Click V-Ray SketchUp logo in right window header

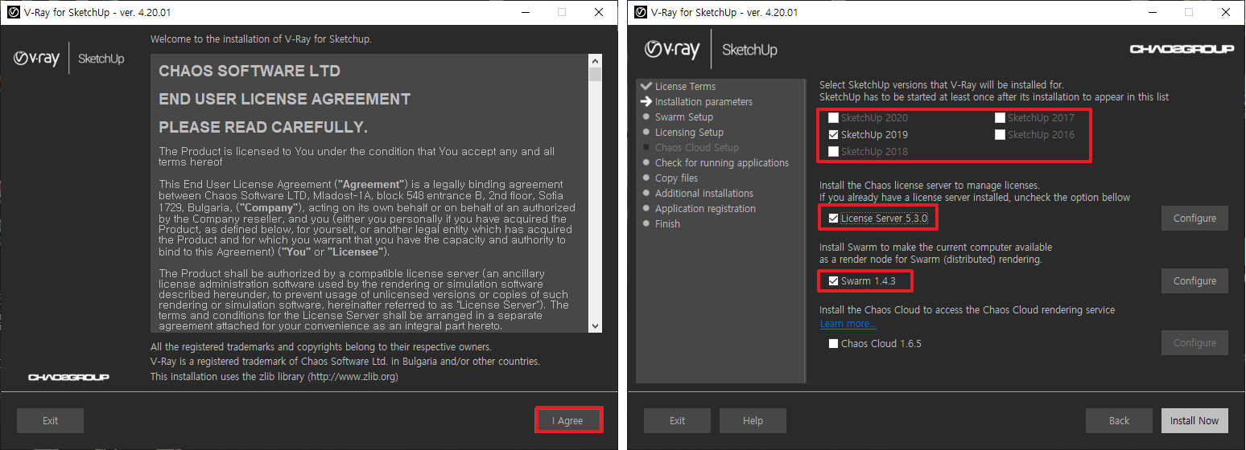[710, 50]
